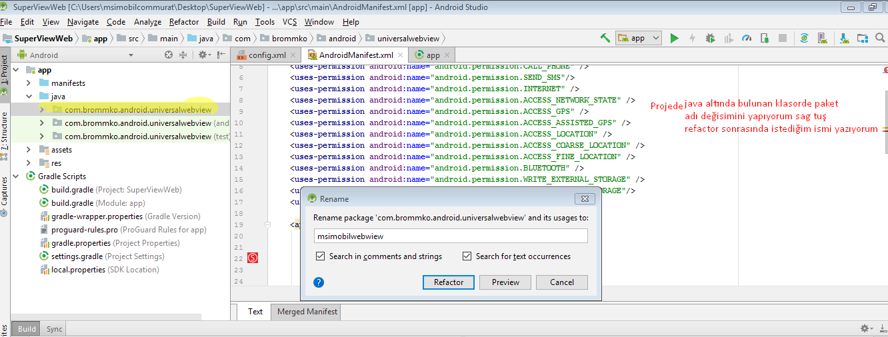Open the Sync tool window button

[x=54, y=329]
